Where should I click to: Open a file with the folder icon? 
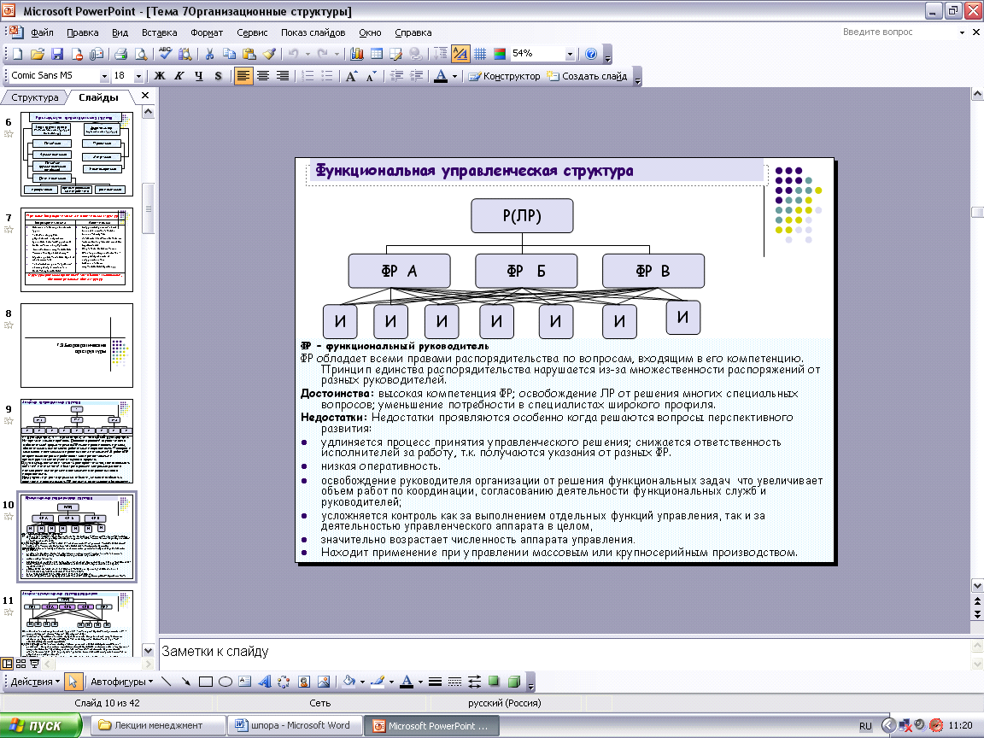37,54
